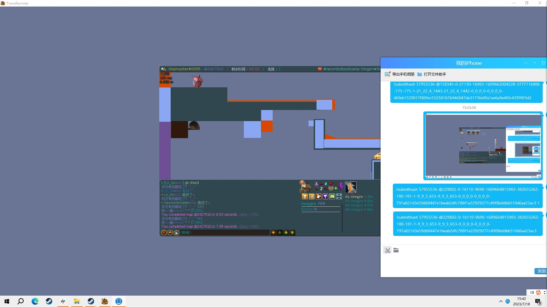Open the tribe shield icon beside chat input
Viewport: 547px width, 307px height.
click(170, 233)
